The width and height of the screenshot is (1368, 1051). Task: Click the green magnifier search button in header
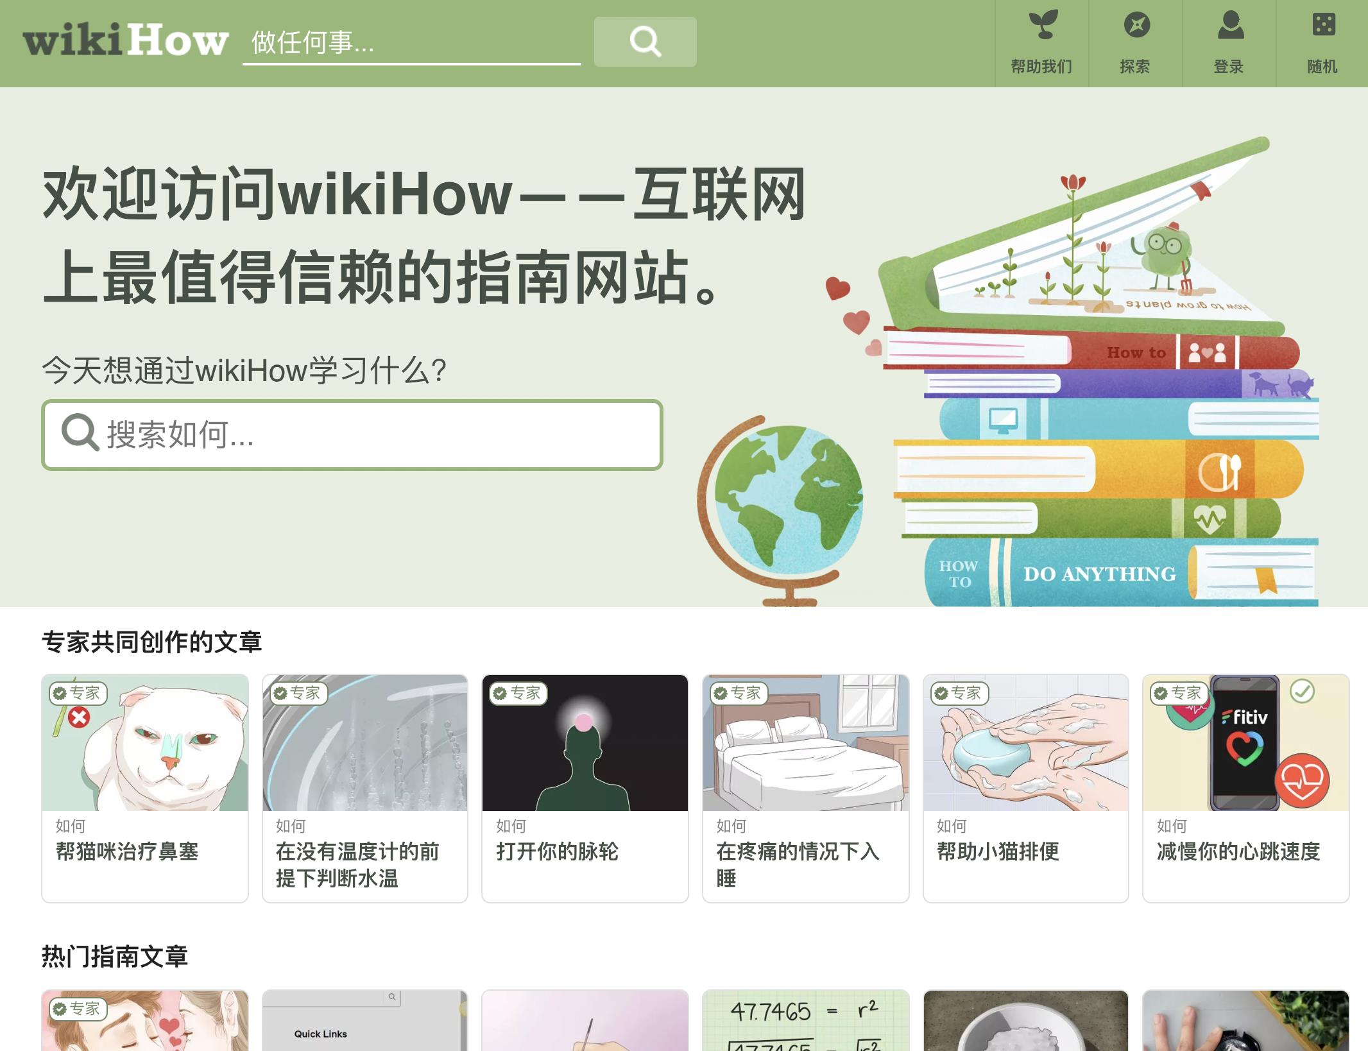pyautogui.click(x=645, y=42)
